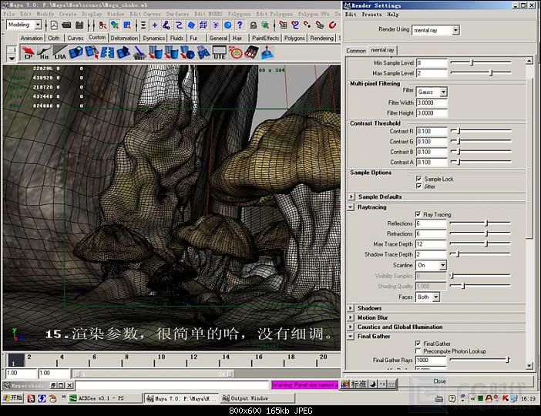Click the Maya 7.0 taskbar button

pos(181,398)
